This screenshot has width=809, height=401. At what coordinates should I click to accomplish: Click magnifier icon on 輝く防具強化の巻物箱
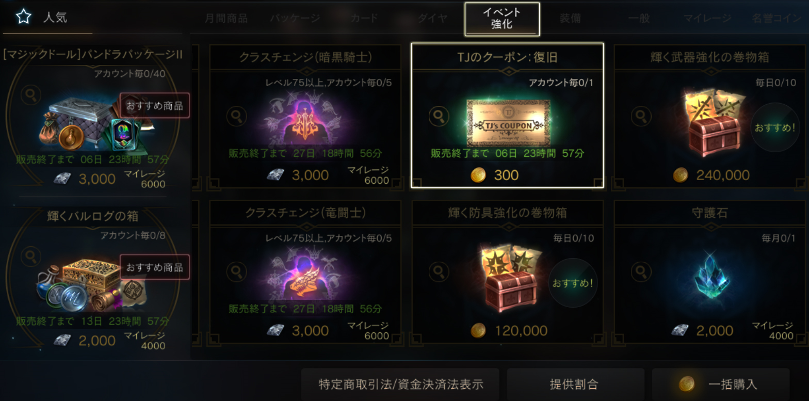[x=439, y=271]
